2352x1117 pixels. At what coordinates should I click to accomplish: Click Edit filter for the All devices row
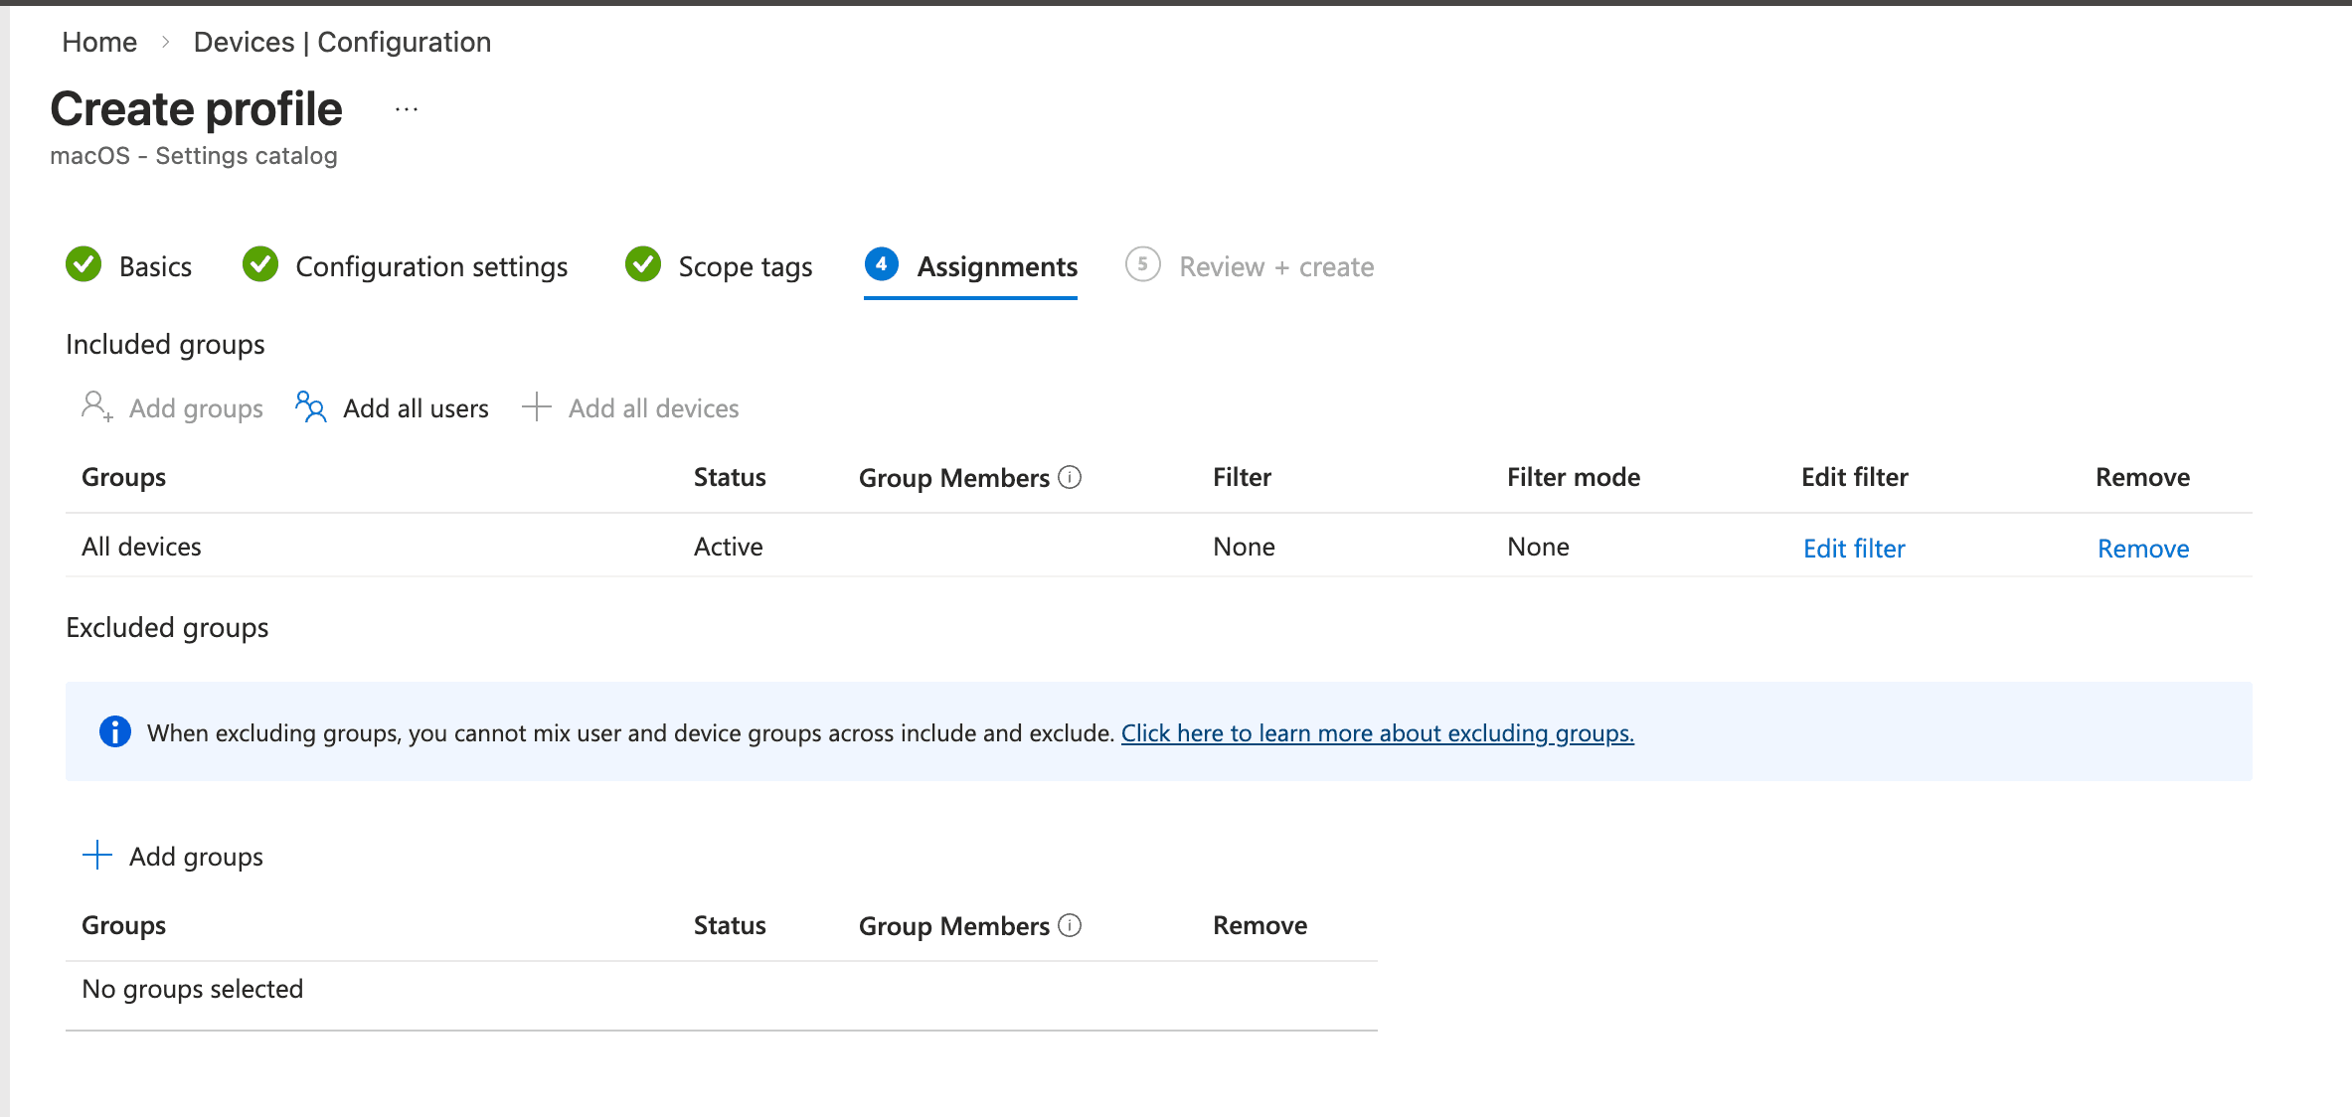pyautogui.click(x=1853, y=548)
